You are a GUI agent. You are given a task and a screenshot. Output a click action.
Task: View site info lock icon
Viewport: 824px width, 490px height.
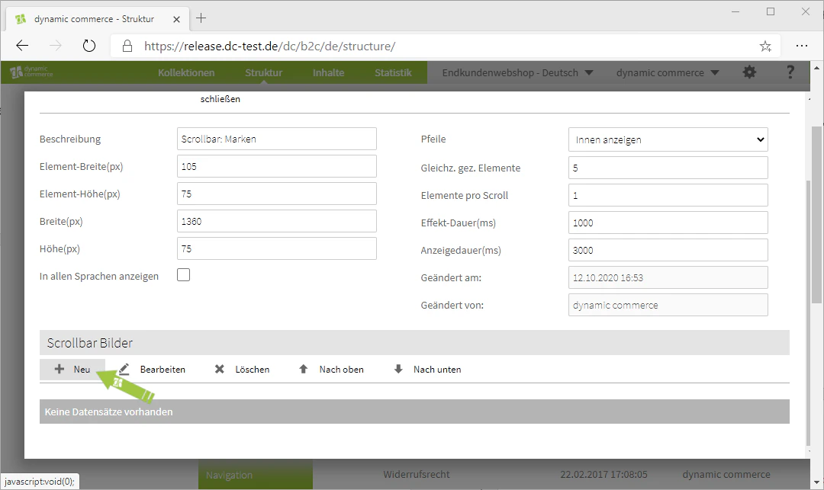point(127,46)
